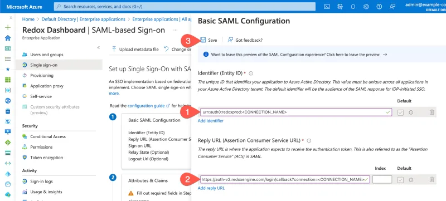Click the admin@example account menu
Viewport: 446px width, 201px height.
coord(425,7)
